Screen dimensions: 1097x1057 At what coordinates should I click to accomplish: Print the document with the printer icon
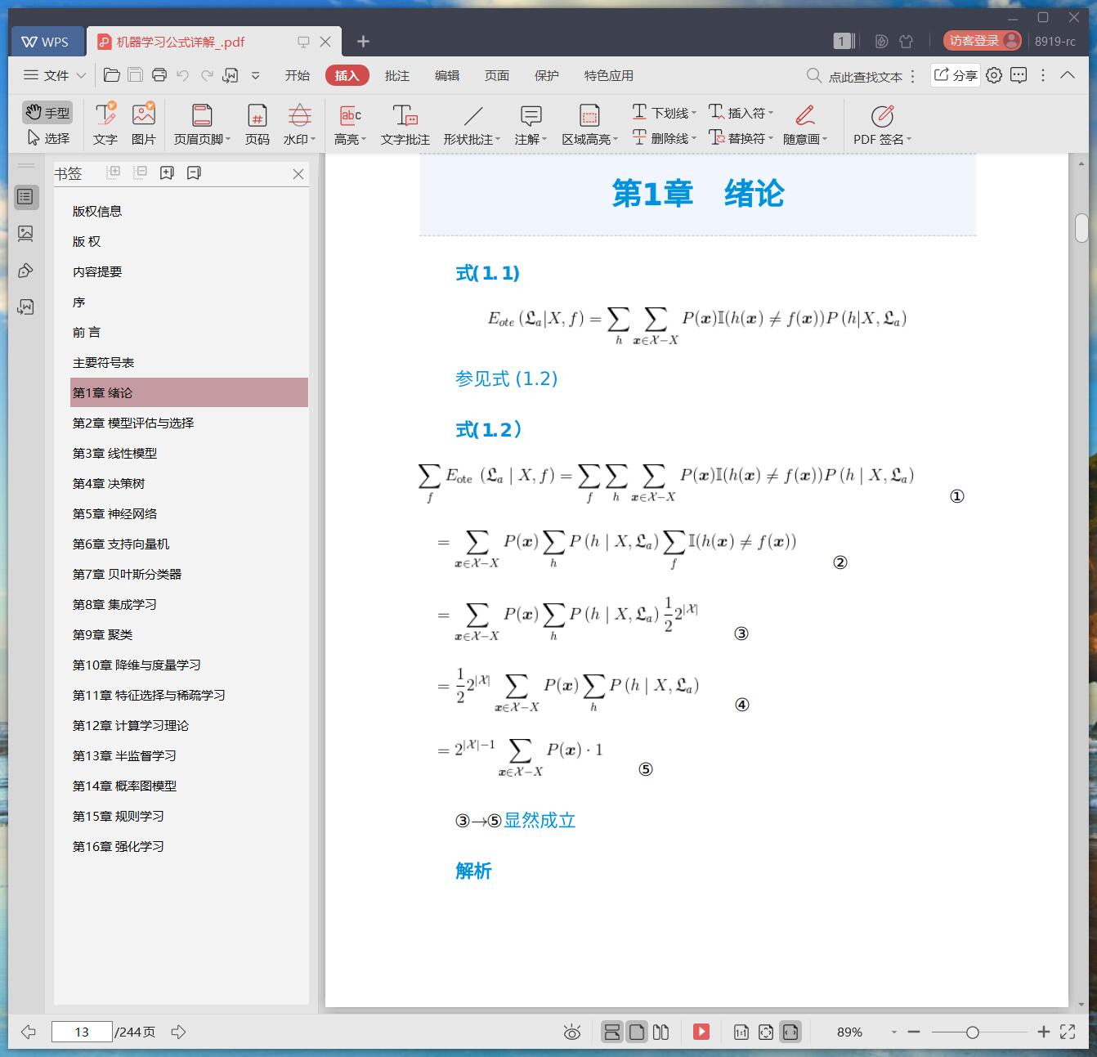point(159,75)
